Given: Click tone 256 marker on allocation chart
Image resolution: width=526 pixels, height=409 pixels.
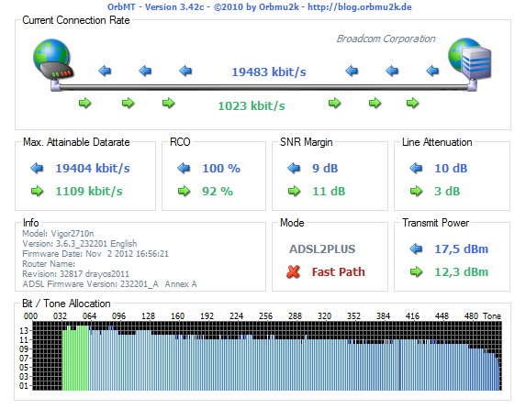Looking at the screenshot, I should (265, 316).
